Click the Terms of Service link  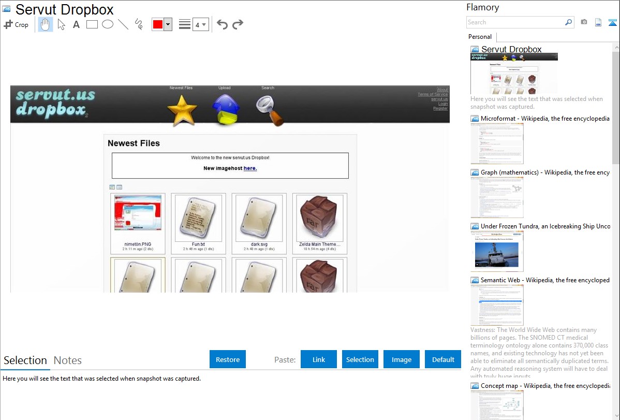coord(433,94)
